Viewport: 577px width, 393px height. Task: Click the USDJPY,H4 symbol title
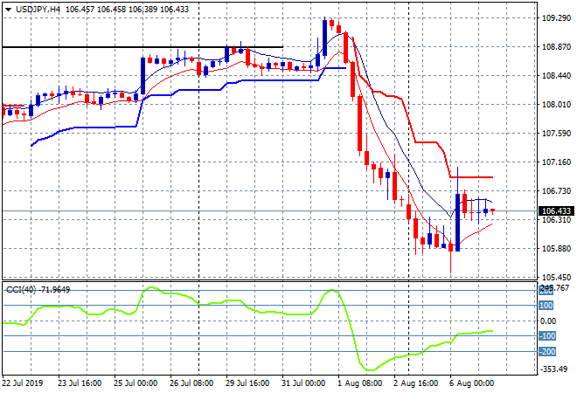click(38, 10)
